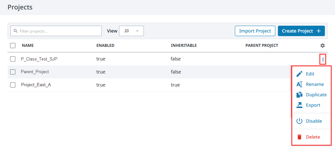Image resolution: width=335 pixels, height=149 pixels.
Task: Click the pencil Edit icon
Action: coord(299,74)
